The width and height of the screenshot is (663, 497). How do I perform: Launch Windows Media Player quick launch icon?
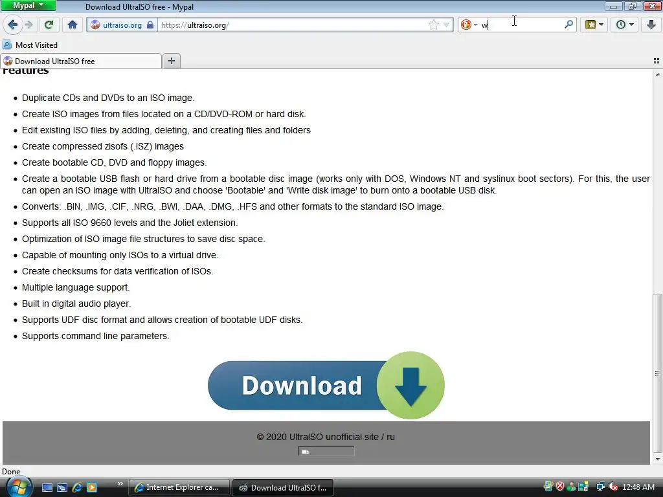pyautogui.click(x=92, y=487)
